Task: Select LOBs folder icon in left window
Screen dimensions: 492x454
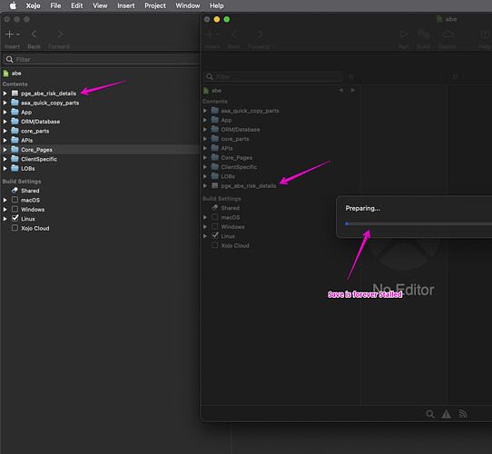Action: click(x=15, y=168)
